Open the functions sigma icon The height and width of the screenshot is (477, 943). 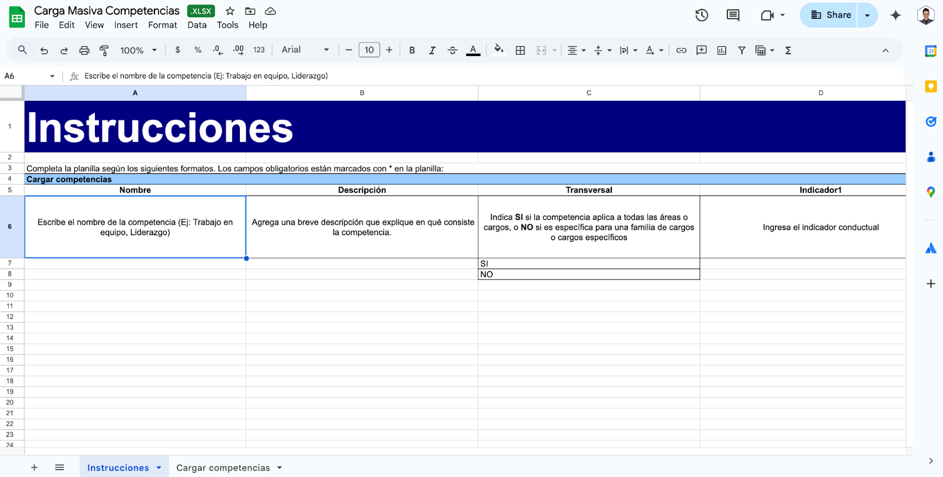click(x=788, y=50)
